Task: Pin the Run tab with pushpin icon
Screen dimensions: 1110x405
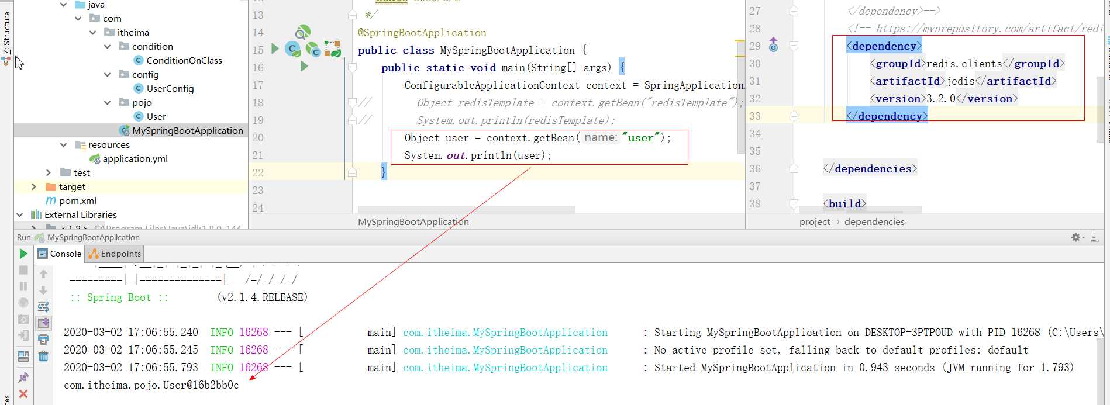Action: [x=23, y=378]
